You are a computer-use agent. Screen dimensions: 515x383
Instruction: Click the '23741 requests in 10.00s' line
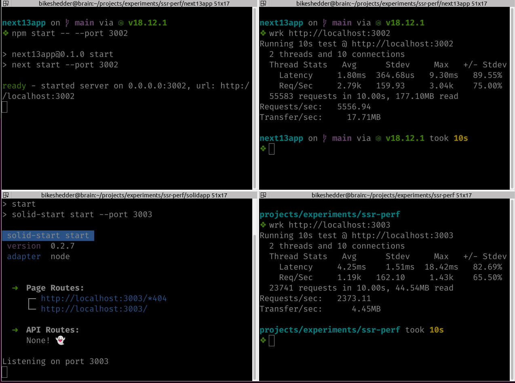tap(361, 288)
